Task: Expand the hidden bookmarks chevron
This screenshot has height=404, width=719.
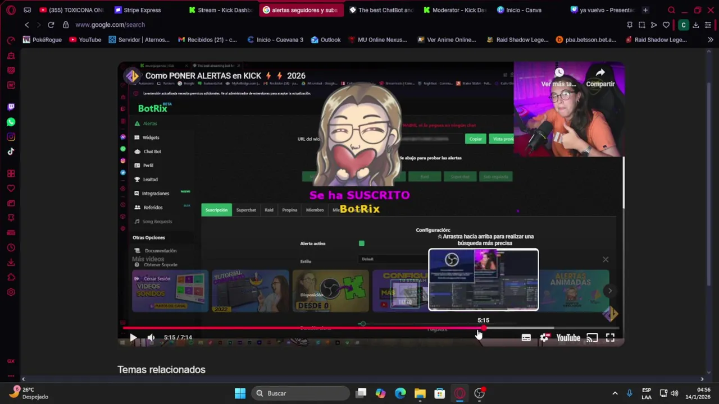Action: tap(710, 40)
